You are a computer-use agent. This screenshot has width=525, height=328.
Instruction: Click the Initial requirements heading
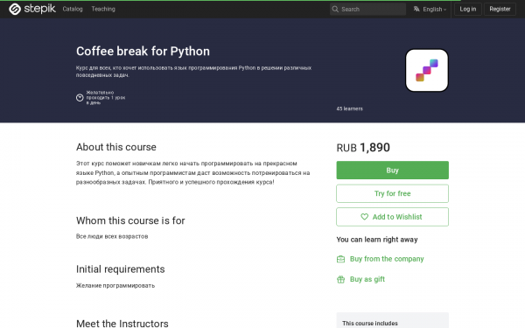tap(121, 269)
